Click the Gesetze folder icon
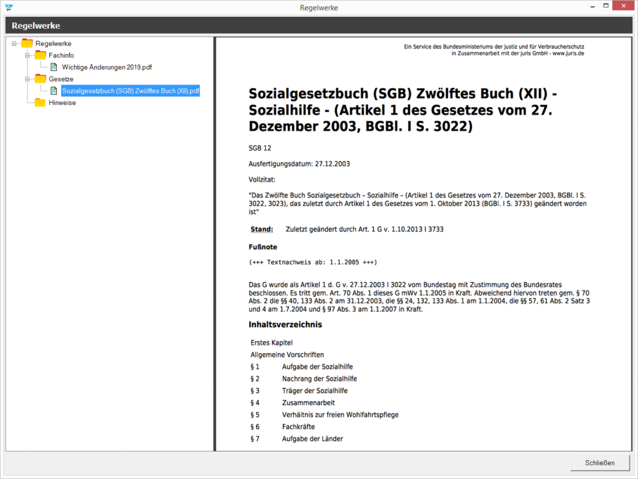Viewport: 638px width, 479px height. 40,79
